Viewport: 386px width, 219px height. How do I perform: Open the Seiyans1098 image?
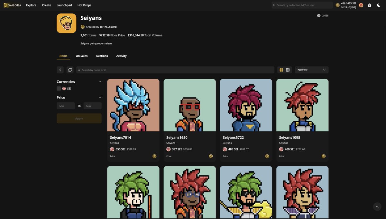tap(302, 105)
